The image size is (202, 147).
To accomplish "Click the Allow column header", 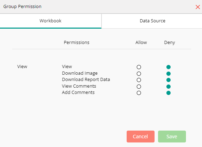I will [x=141, y=42].
